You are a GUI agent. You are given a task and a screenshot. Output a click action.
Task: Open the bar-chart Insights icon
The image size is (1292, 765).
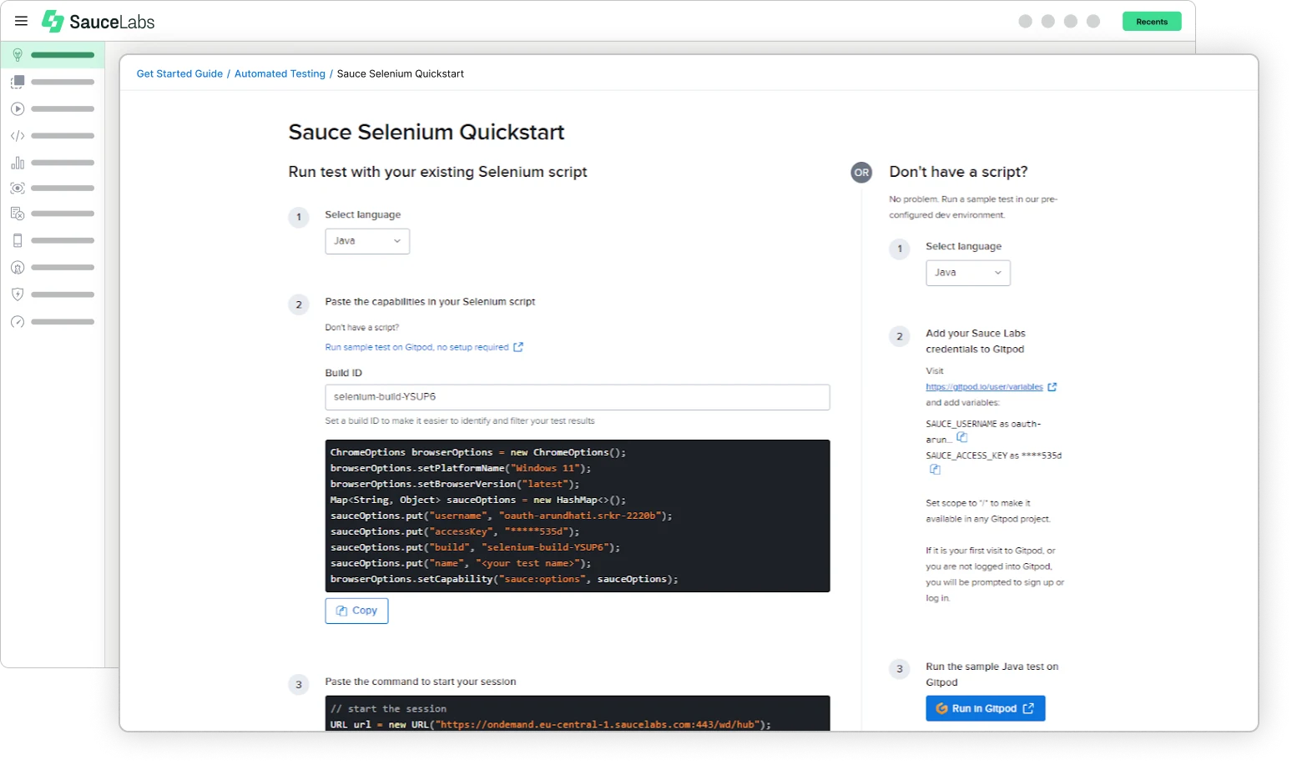(18, 162)
